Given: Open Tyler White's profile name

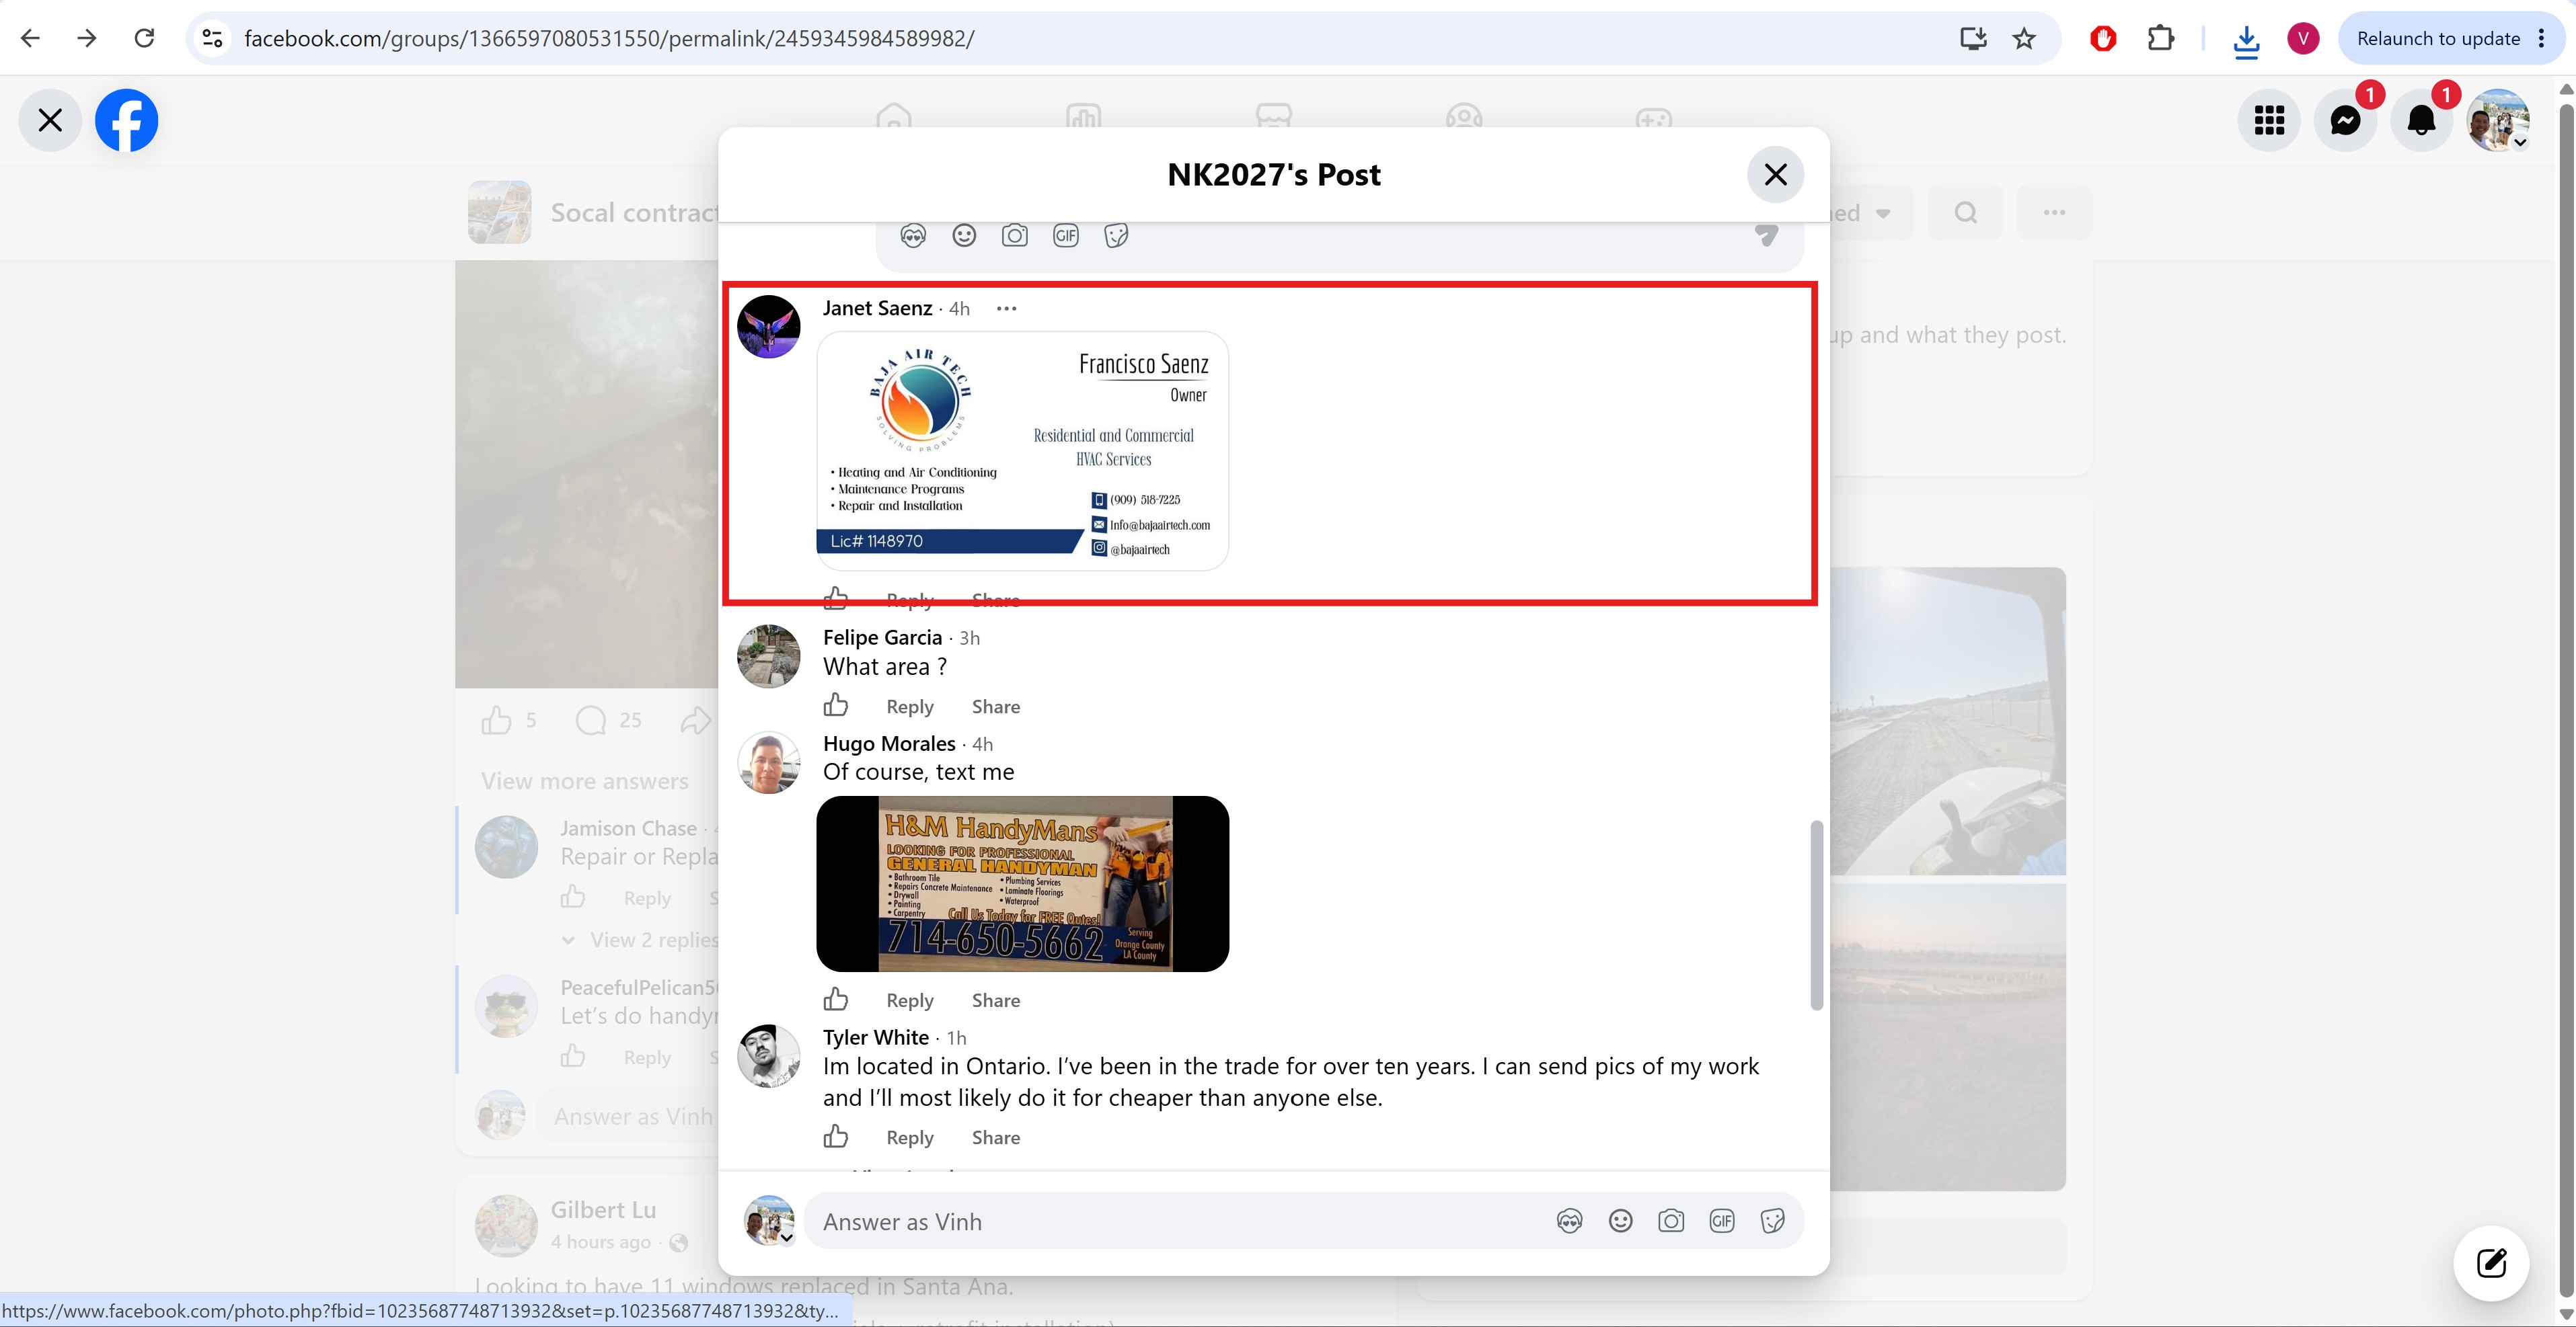Looking at the screenshot, I should pyautogui.click(x=876, y=1037).
